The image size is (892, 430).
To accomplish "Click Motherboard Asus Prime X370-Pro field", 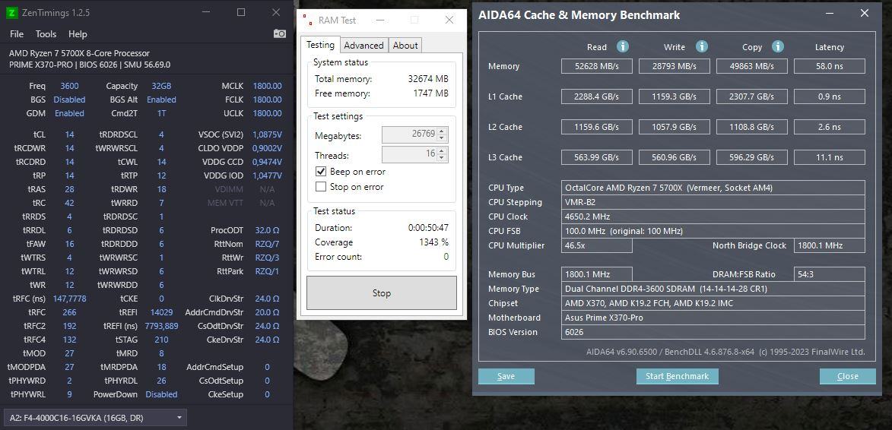I will [x=713, y=318].
